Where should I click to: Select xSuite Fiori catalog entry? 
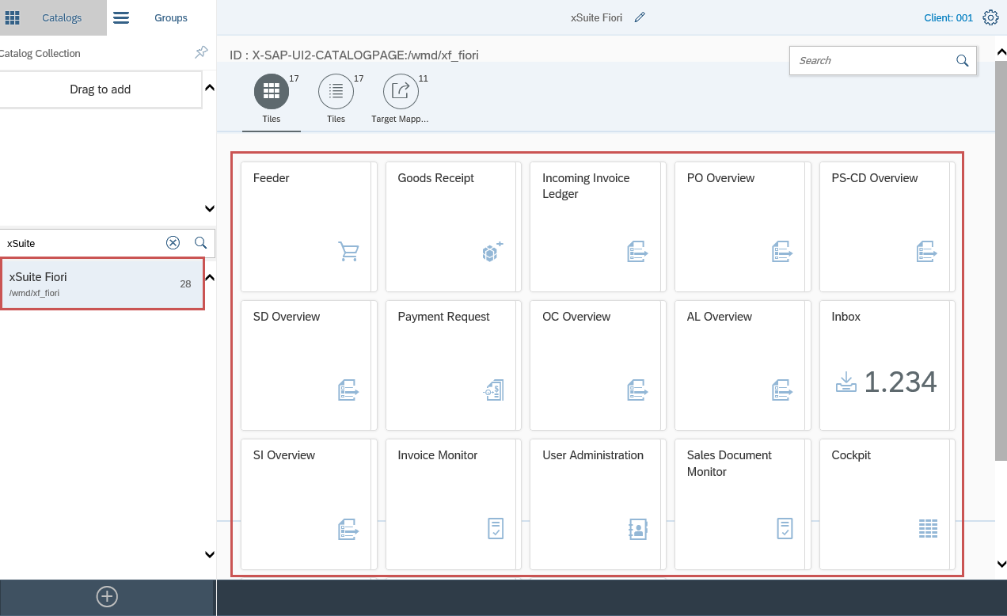click(x=102, y=283)
